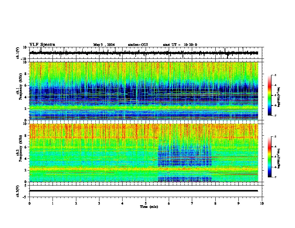Screen dimensions: 295x228
Task: Click the "VLF Spectra" plot title
Action: click(x=42, y=45)
